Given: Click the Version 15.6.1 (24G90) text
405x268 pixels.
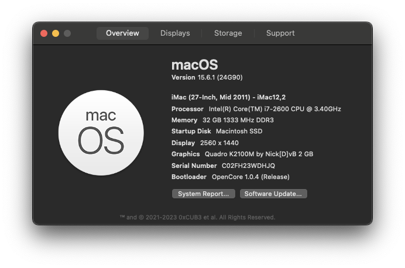Looking at the screenshot, I should [207, 77].
